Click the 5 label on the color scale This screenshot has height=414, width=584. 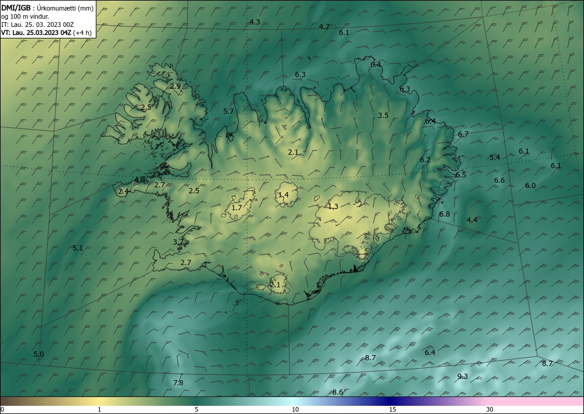click(x=196, y=410)
